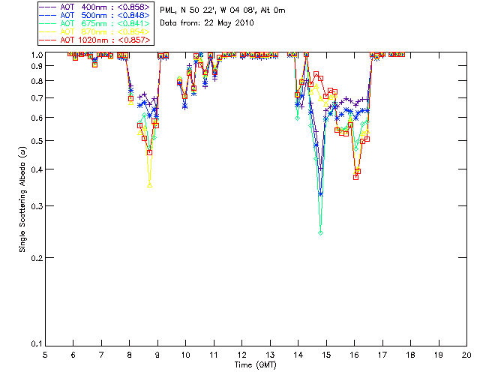Click the y-axis tick label 0.9
Image resolution: width=480 pixels, height=384 pixels.
[x=37, y=66]
